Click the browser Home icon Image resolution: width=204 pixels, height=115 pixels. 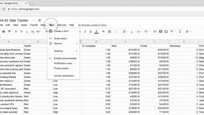4,9
